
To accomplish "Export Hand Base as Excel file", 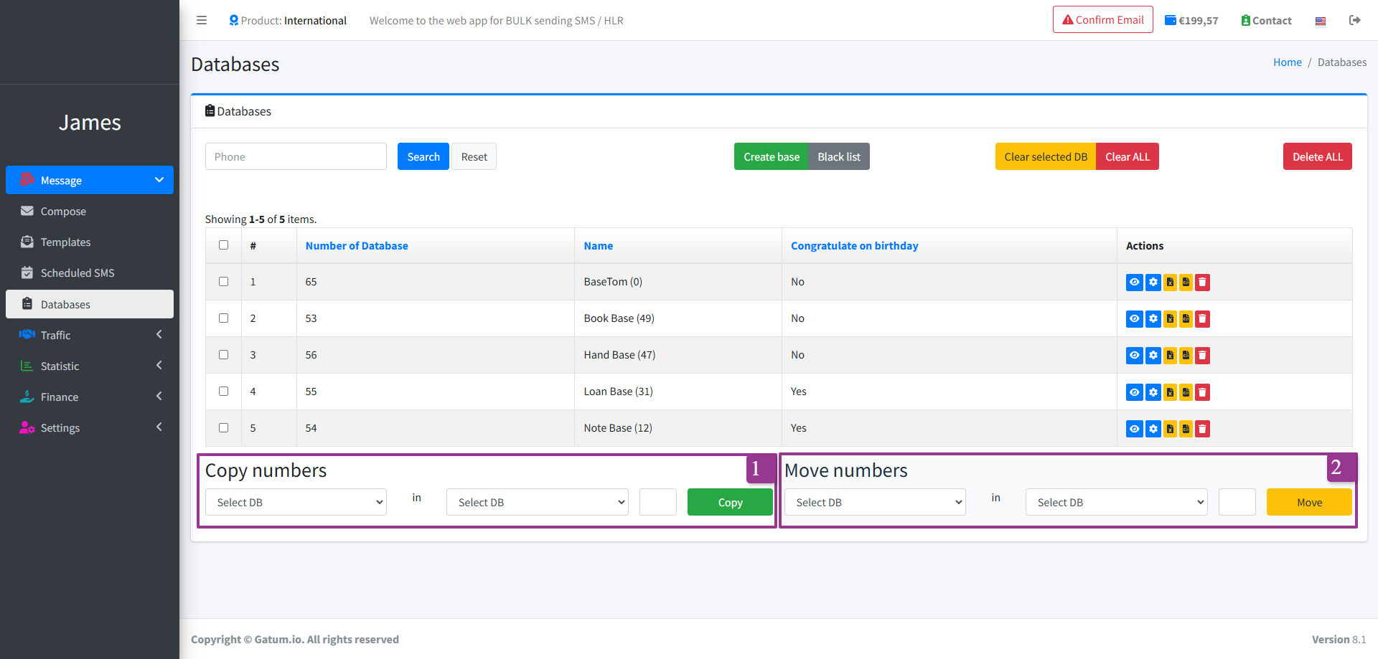I will click(1170, 355).
